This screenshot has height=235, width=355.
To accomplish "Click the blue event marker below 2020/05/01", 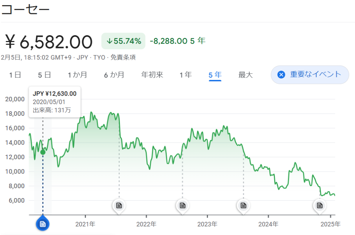I will pos(43,224).
